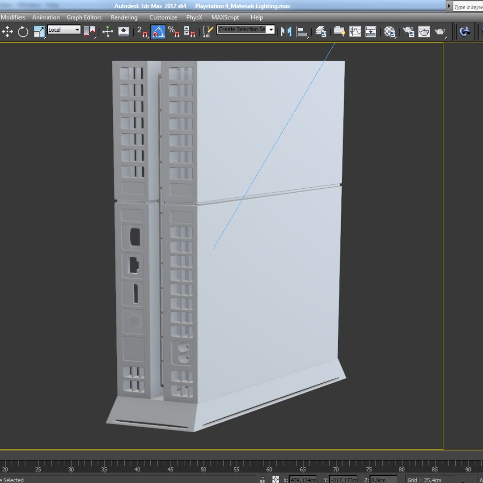Toggle Select and Manipulate tool
Image resolution: width=483 pixels, height=483 pixels.
coord(108,31)
